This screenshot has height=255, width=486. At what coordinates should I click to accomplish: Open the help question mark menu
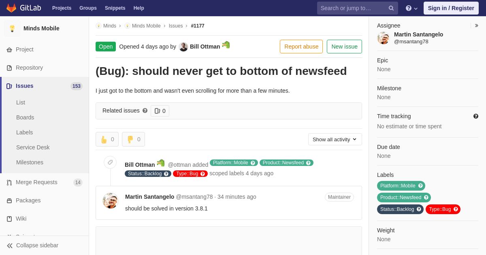(411, 8)
